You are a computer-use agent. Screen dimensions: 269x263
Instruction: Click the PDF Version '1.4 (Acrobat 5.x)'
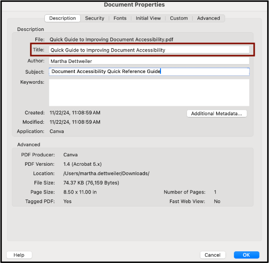point(82,164)
